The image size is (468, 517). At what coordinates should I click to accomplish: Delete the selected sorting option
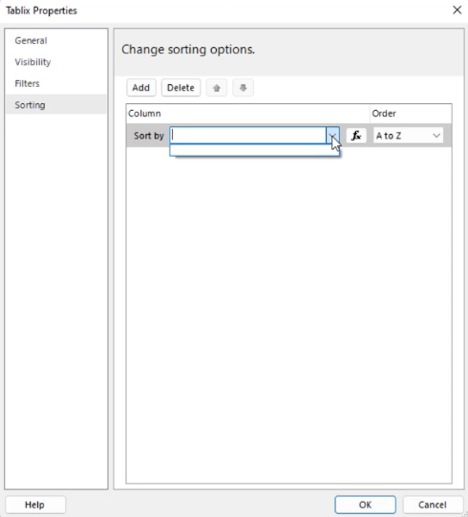tap(181, 88)
